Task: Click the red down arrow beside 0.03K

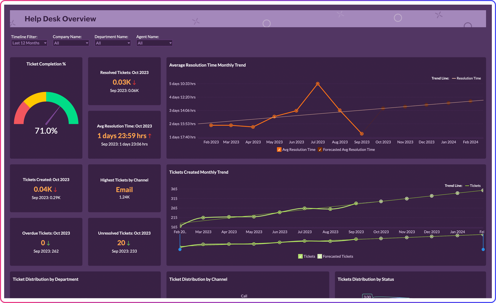Action: tap(134, 82)
